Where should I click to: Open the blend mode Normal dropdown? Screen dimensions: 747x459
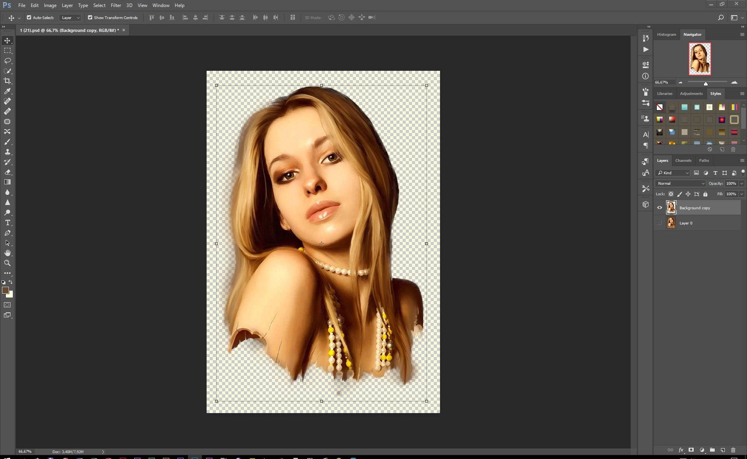[680, 184]
